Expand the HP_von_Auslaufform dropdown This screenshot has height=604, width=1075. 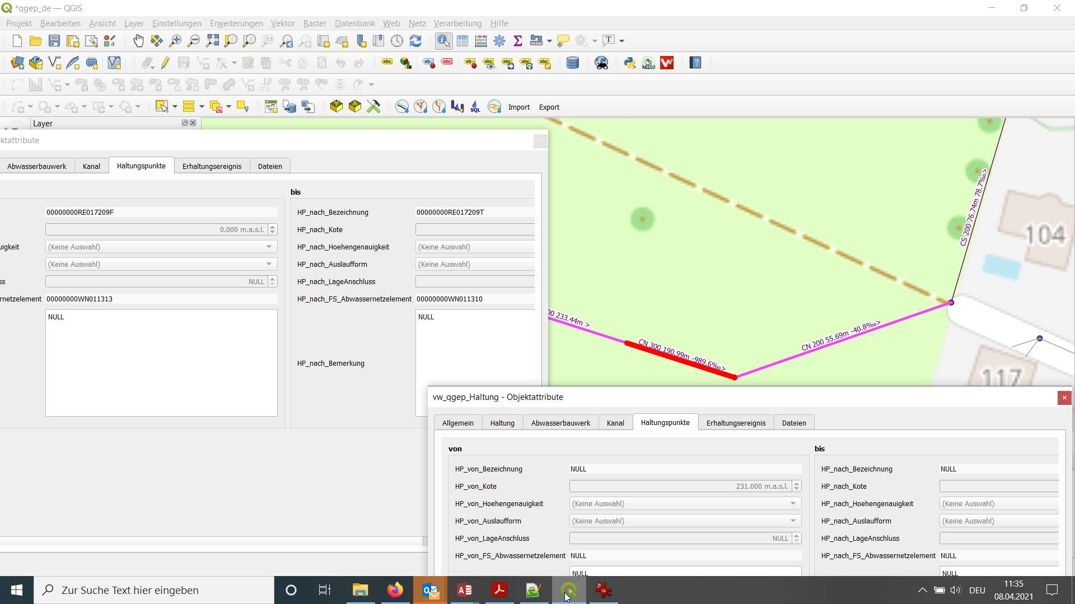[x=793, y=521]
